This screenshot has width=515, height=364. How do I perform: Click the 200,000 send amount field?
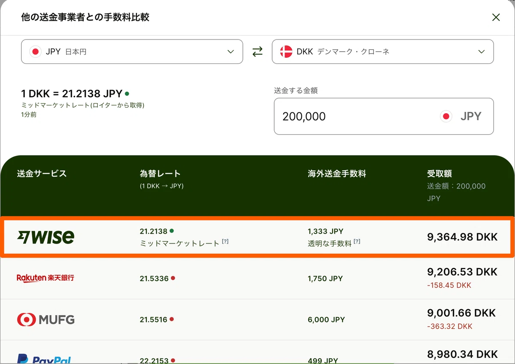click(x=384, y=116)
